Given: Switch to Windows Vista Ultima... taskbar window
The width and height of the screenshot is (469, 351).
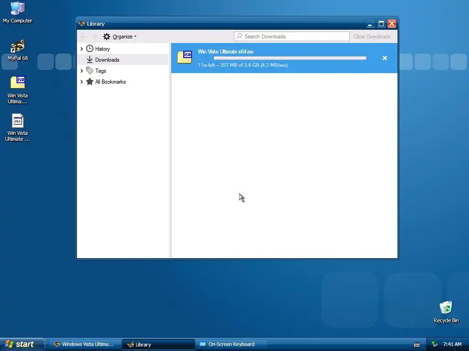Looking at the screenshot, I should coord(85,345).
